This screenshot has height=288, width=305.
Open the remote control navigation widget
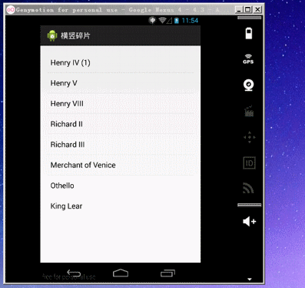click(x=249, y=137)
